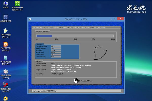The image size is (152, 101).
Task: Open DG分区工具 Alt+D desktop icon
Action: [x=6, y=47]
